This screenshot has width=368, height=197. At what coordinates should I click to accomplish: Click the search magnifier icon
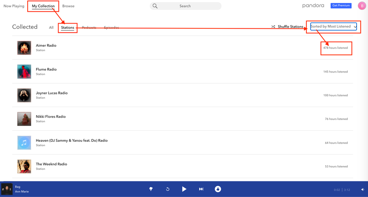pyautogui.click(x=155, y=6)
